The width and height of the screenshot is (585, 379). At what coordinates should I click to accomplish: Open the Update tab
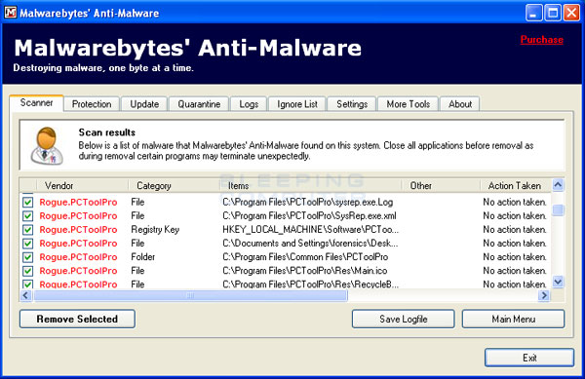click(x=144, y=104)
